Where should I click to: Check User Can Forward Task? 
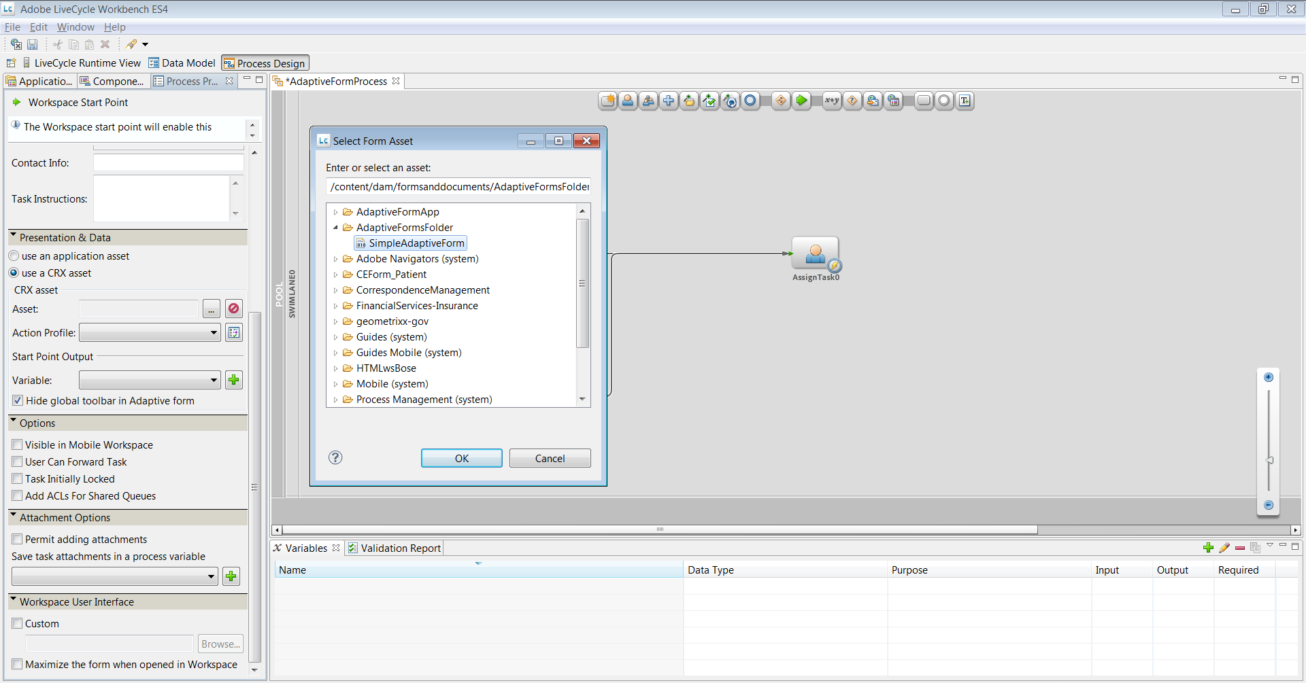pyautogui.click(x=18, y=462)
